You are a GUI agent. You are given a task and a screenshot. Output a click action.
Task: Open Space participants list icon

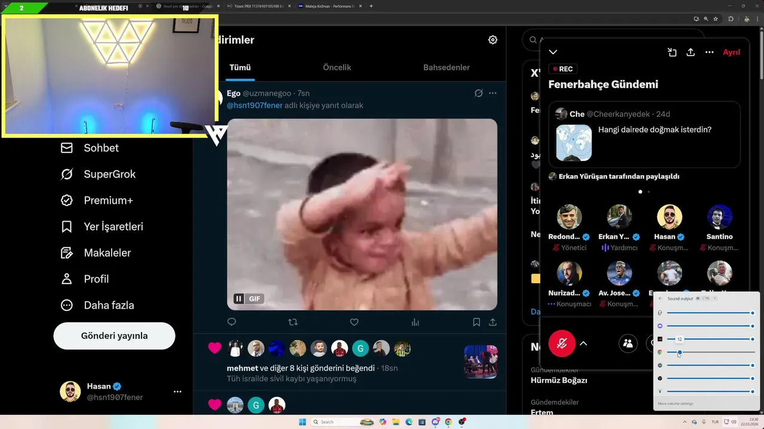(628, 343)
